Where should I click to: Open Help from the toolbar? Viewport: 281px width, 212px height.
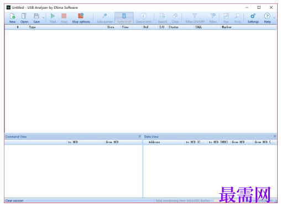coord(267,18)
